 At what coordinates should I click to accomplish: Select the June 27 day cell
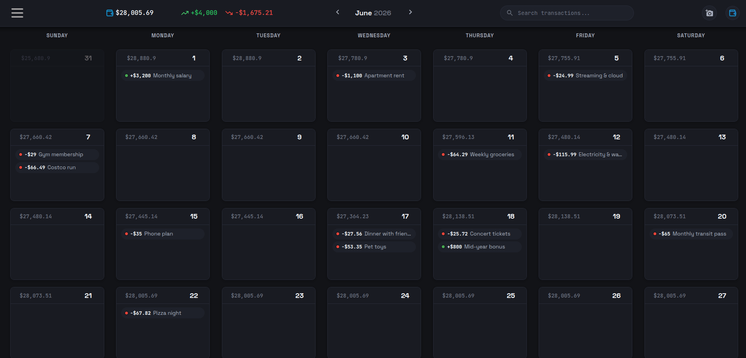[x=691, y=323]
